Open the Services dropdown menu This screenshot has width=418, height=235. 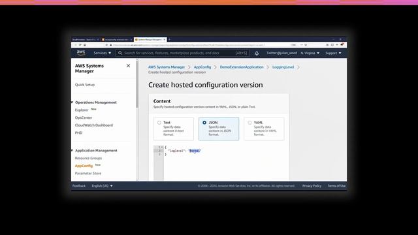103,53
